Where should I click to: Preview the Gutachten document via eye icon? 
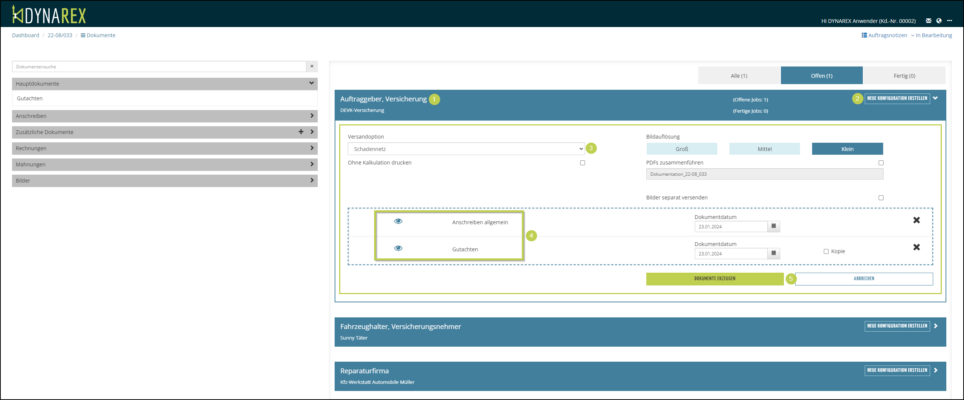[398, 248]
